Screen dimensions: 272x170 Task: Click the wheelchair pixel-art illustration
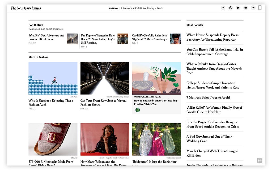[53, 78]
